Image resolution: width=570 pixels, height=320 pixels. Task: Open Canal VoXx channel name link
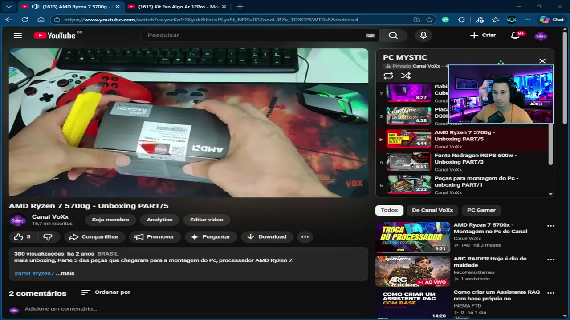(50, 216)
